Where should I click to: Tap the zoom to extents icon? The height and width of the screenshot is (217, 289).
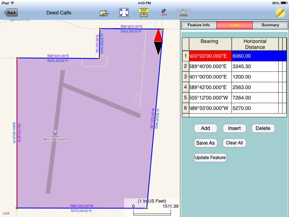click(124, 13)
